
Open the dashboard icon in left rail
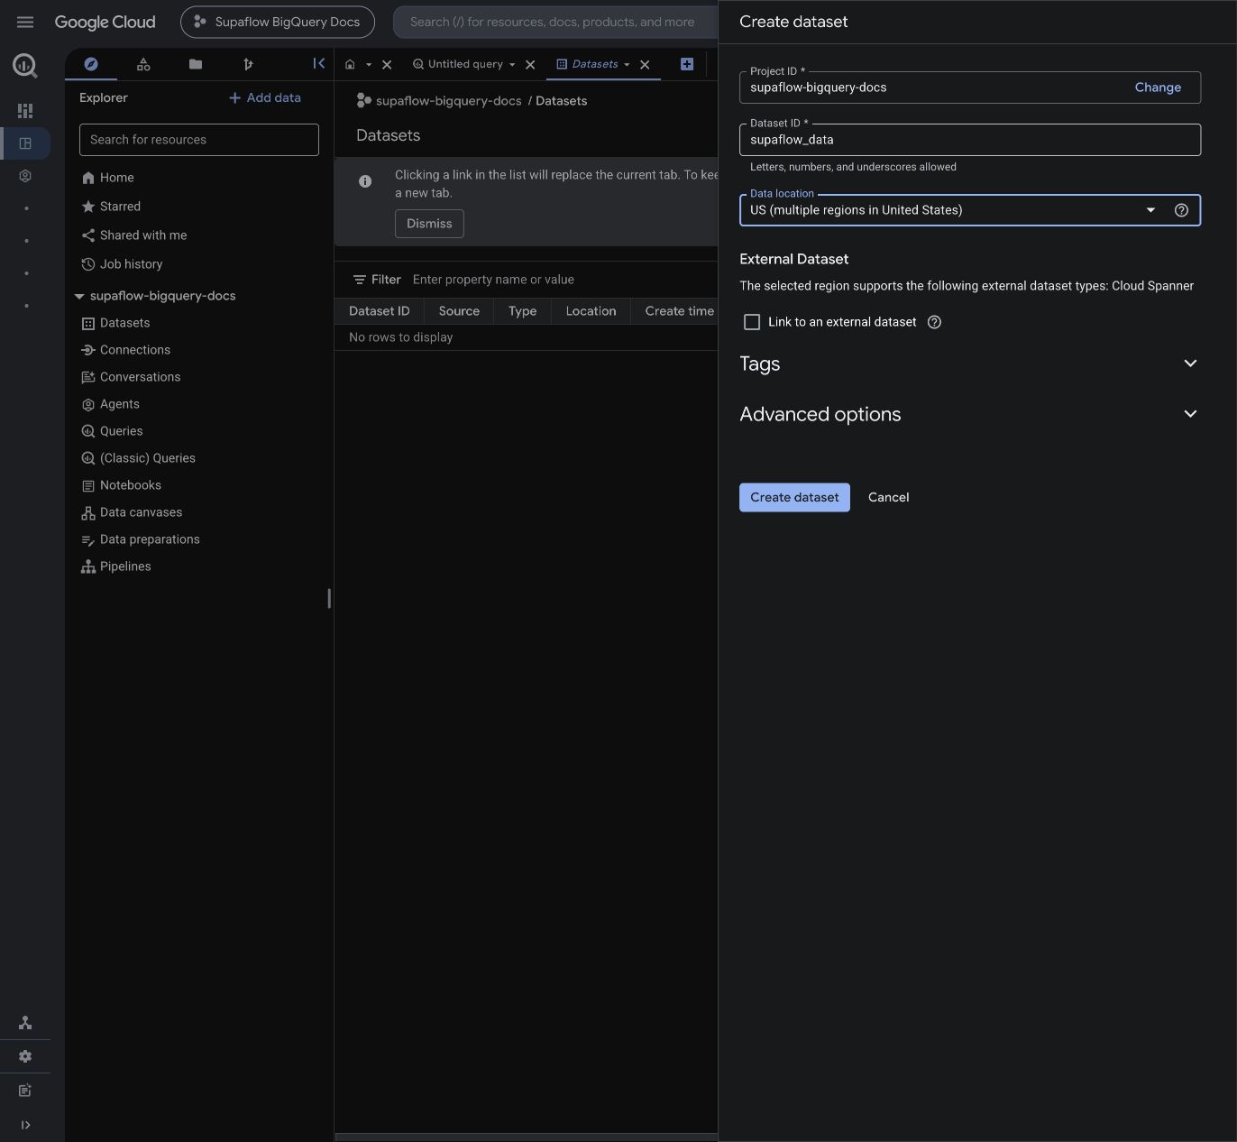click(x=25, y=110)
